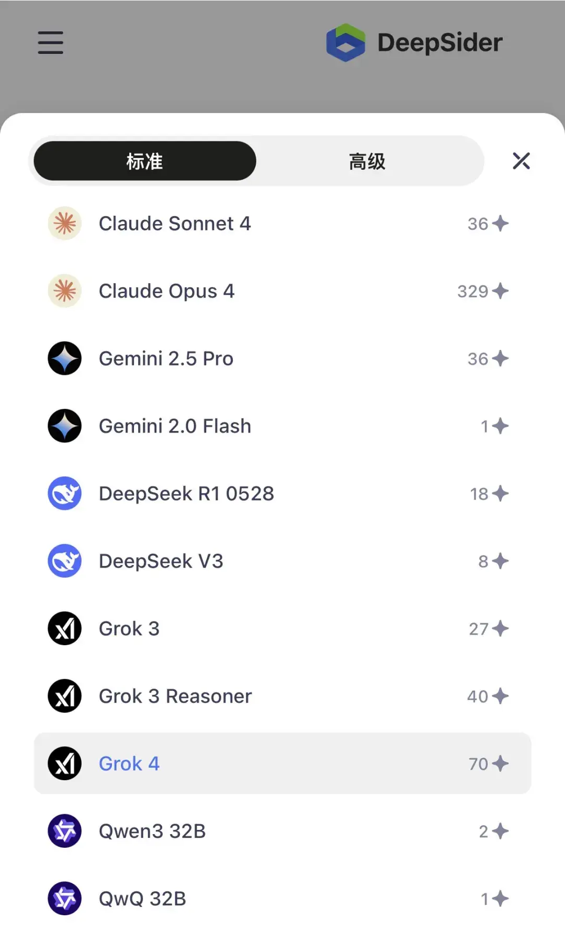Click the DeepSider title text
This screenshot has height=942, width=565.
coord(440,43)
